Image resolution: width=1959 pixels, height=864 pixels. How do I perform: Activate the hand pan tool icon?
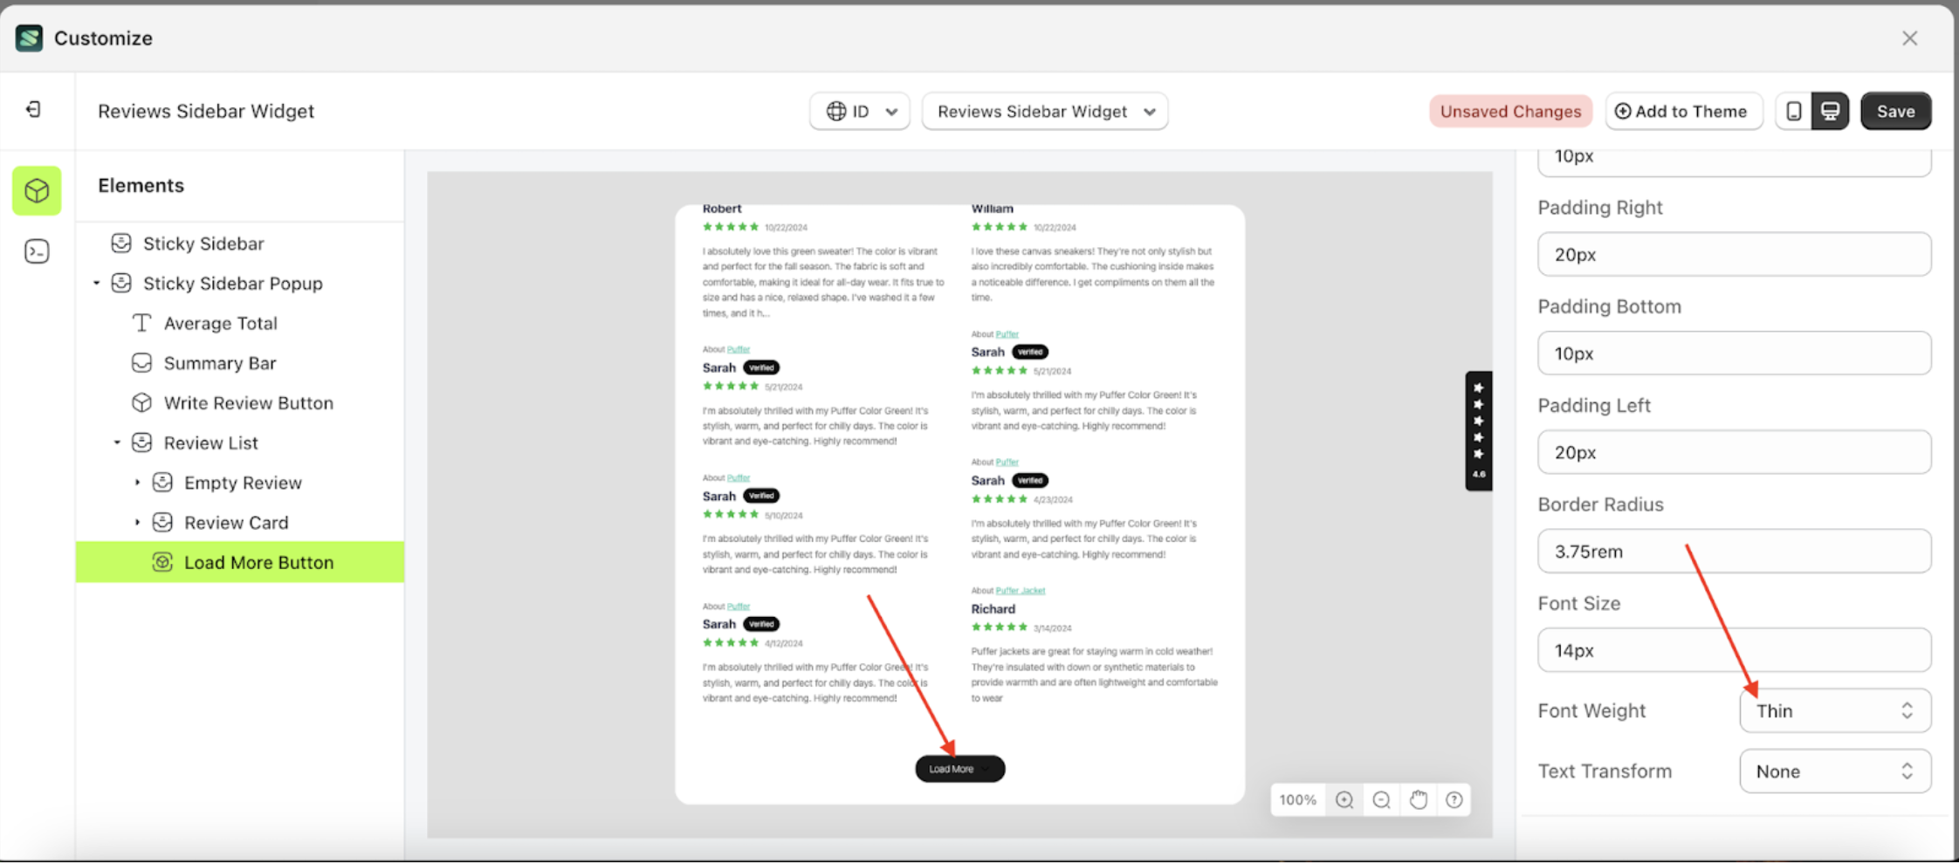pyautogui.click(x=1417, y=799)
